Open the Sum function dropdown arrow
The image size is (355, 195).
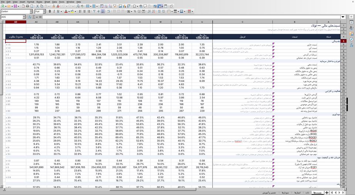[x=37, y=17]
